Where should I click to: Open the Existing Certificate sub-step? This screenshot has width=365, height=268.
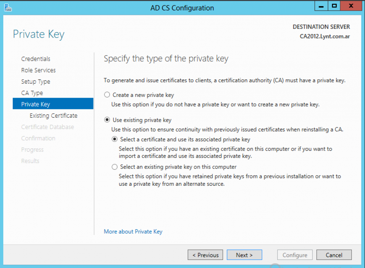(53, 115)
